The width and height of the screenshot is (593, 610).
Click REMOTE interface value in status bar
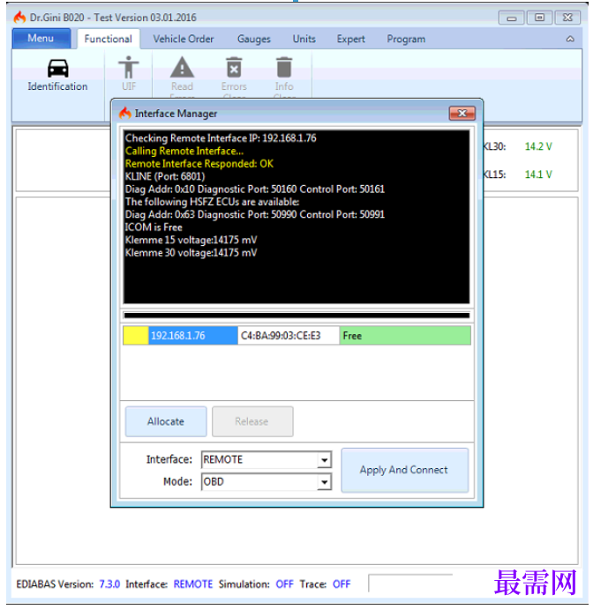(193, 584)
